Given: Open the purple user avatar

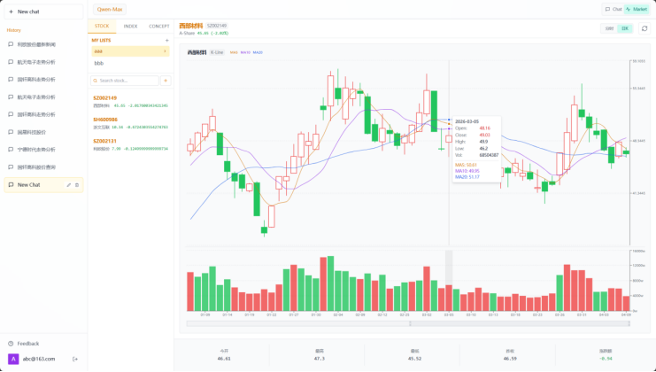Looking at the screenshot, I should point(13,359).
